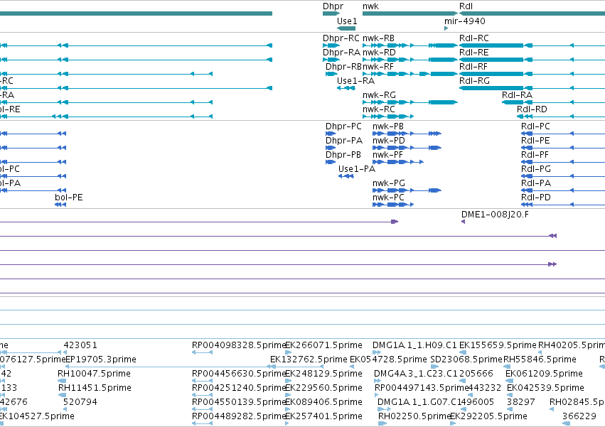The image size is (605, 427).
Task: Select the Use1-PA protein
Action: 346,176
